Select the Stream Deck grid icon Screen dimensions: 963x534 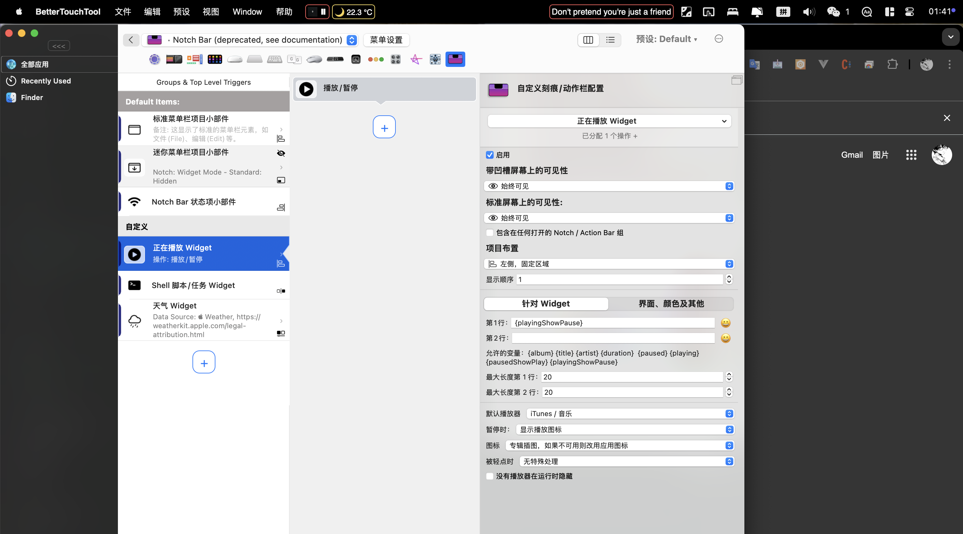click(214, 59)
